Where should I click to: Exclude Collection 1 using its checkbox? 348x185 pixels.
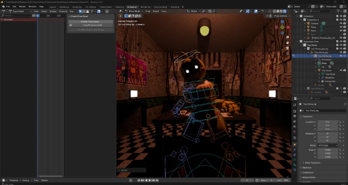click(338, 19)
